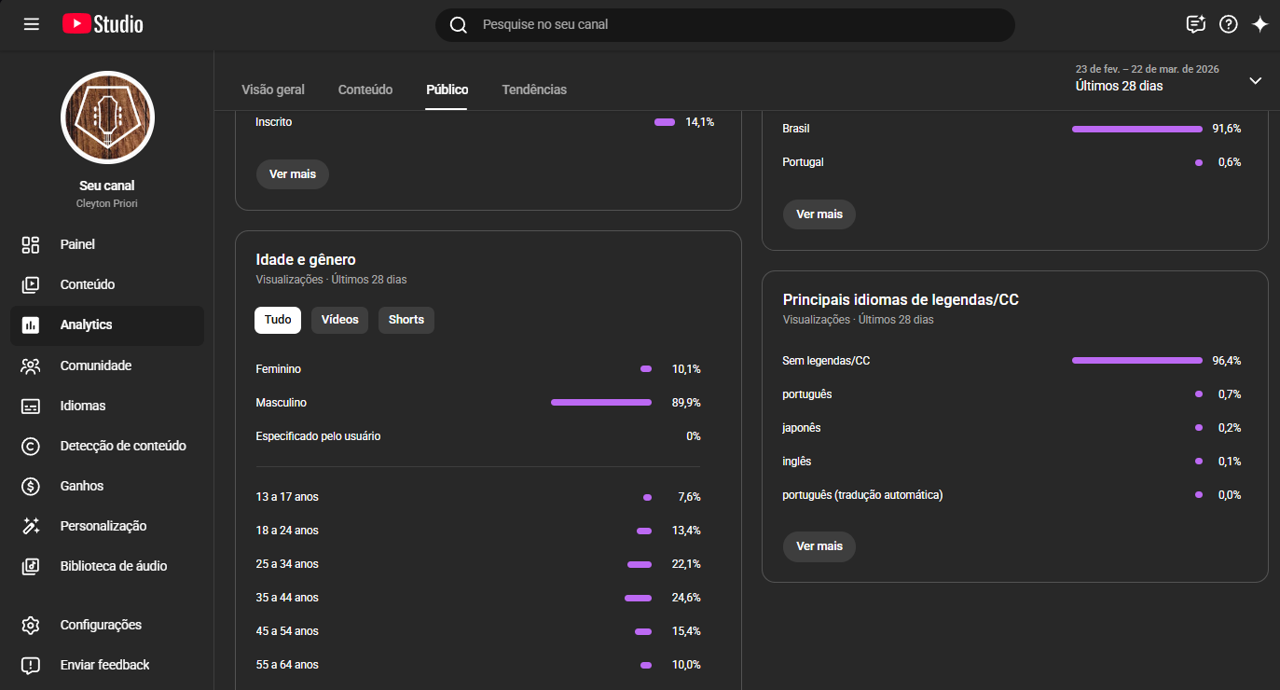The height and width of the screenshot is (690, 1280).
Task: Switch to the Visão geral tab
Action: click(273, 90)
